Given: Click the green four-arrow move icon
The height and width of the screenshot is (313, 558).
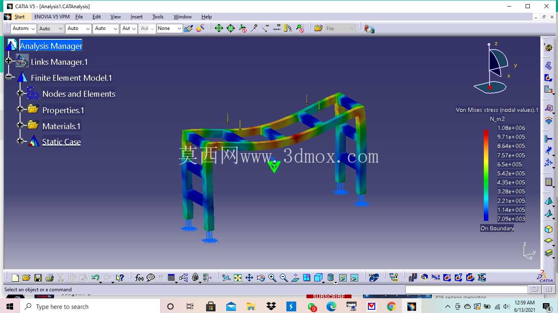Looking at the screenshot, I should tap(219, 28).
